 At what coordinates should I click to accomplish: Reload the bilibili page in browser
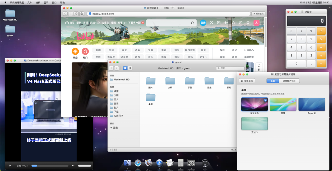[x=76, y=14]
